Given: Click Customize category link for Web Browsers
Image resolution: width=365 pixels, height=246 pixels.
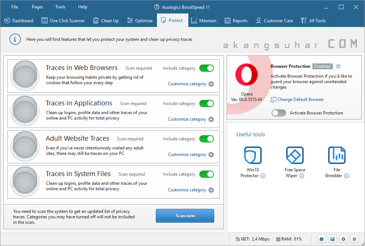Looking at the screenshot, I should click(187, 84).
